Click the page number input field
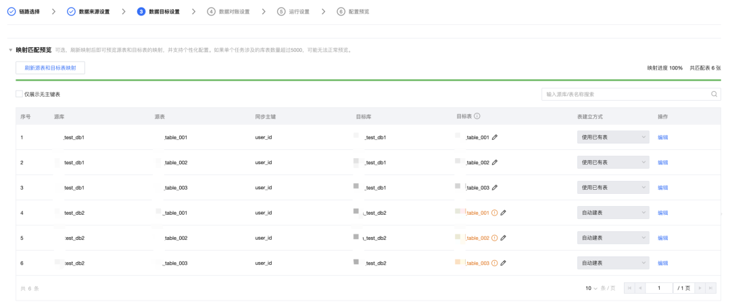 (659, 288)
